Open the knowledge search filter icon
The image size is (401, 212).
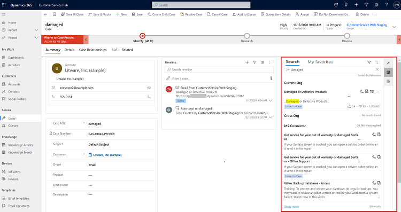(369, 62)
